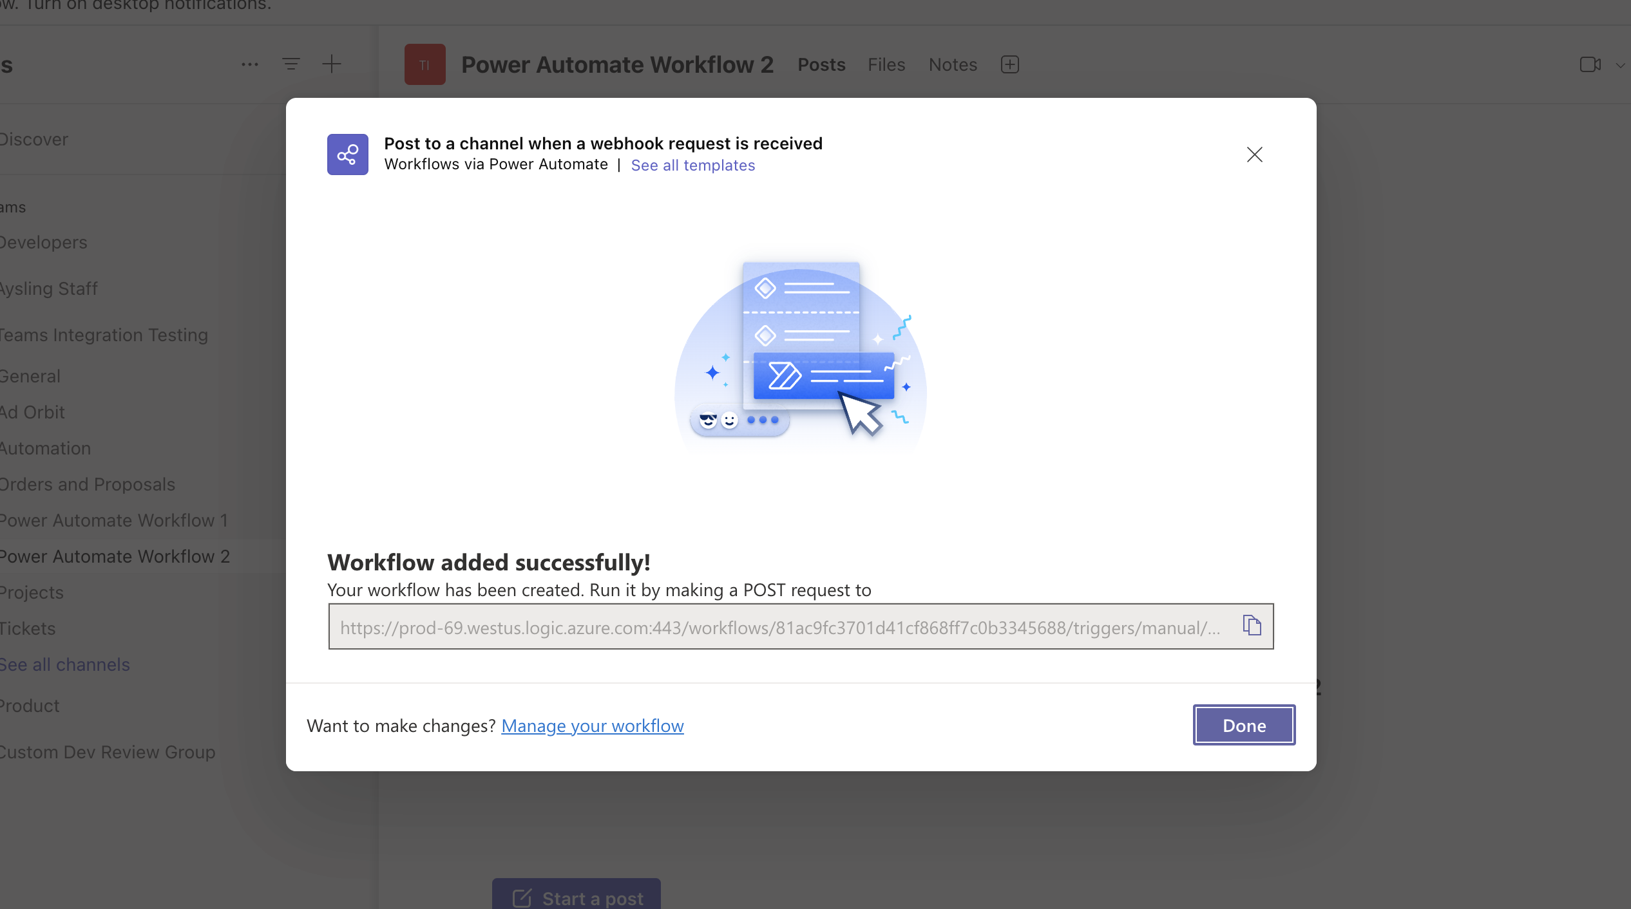The image size is (1631, 909).
Task: Copy the webhook URL with the copy icon
Action: pyautogui.click(x=1252, y=626)
